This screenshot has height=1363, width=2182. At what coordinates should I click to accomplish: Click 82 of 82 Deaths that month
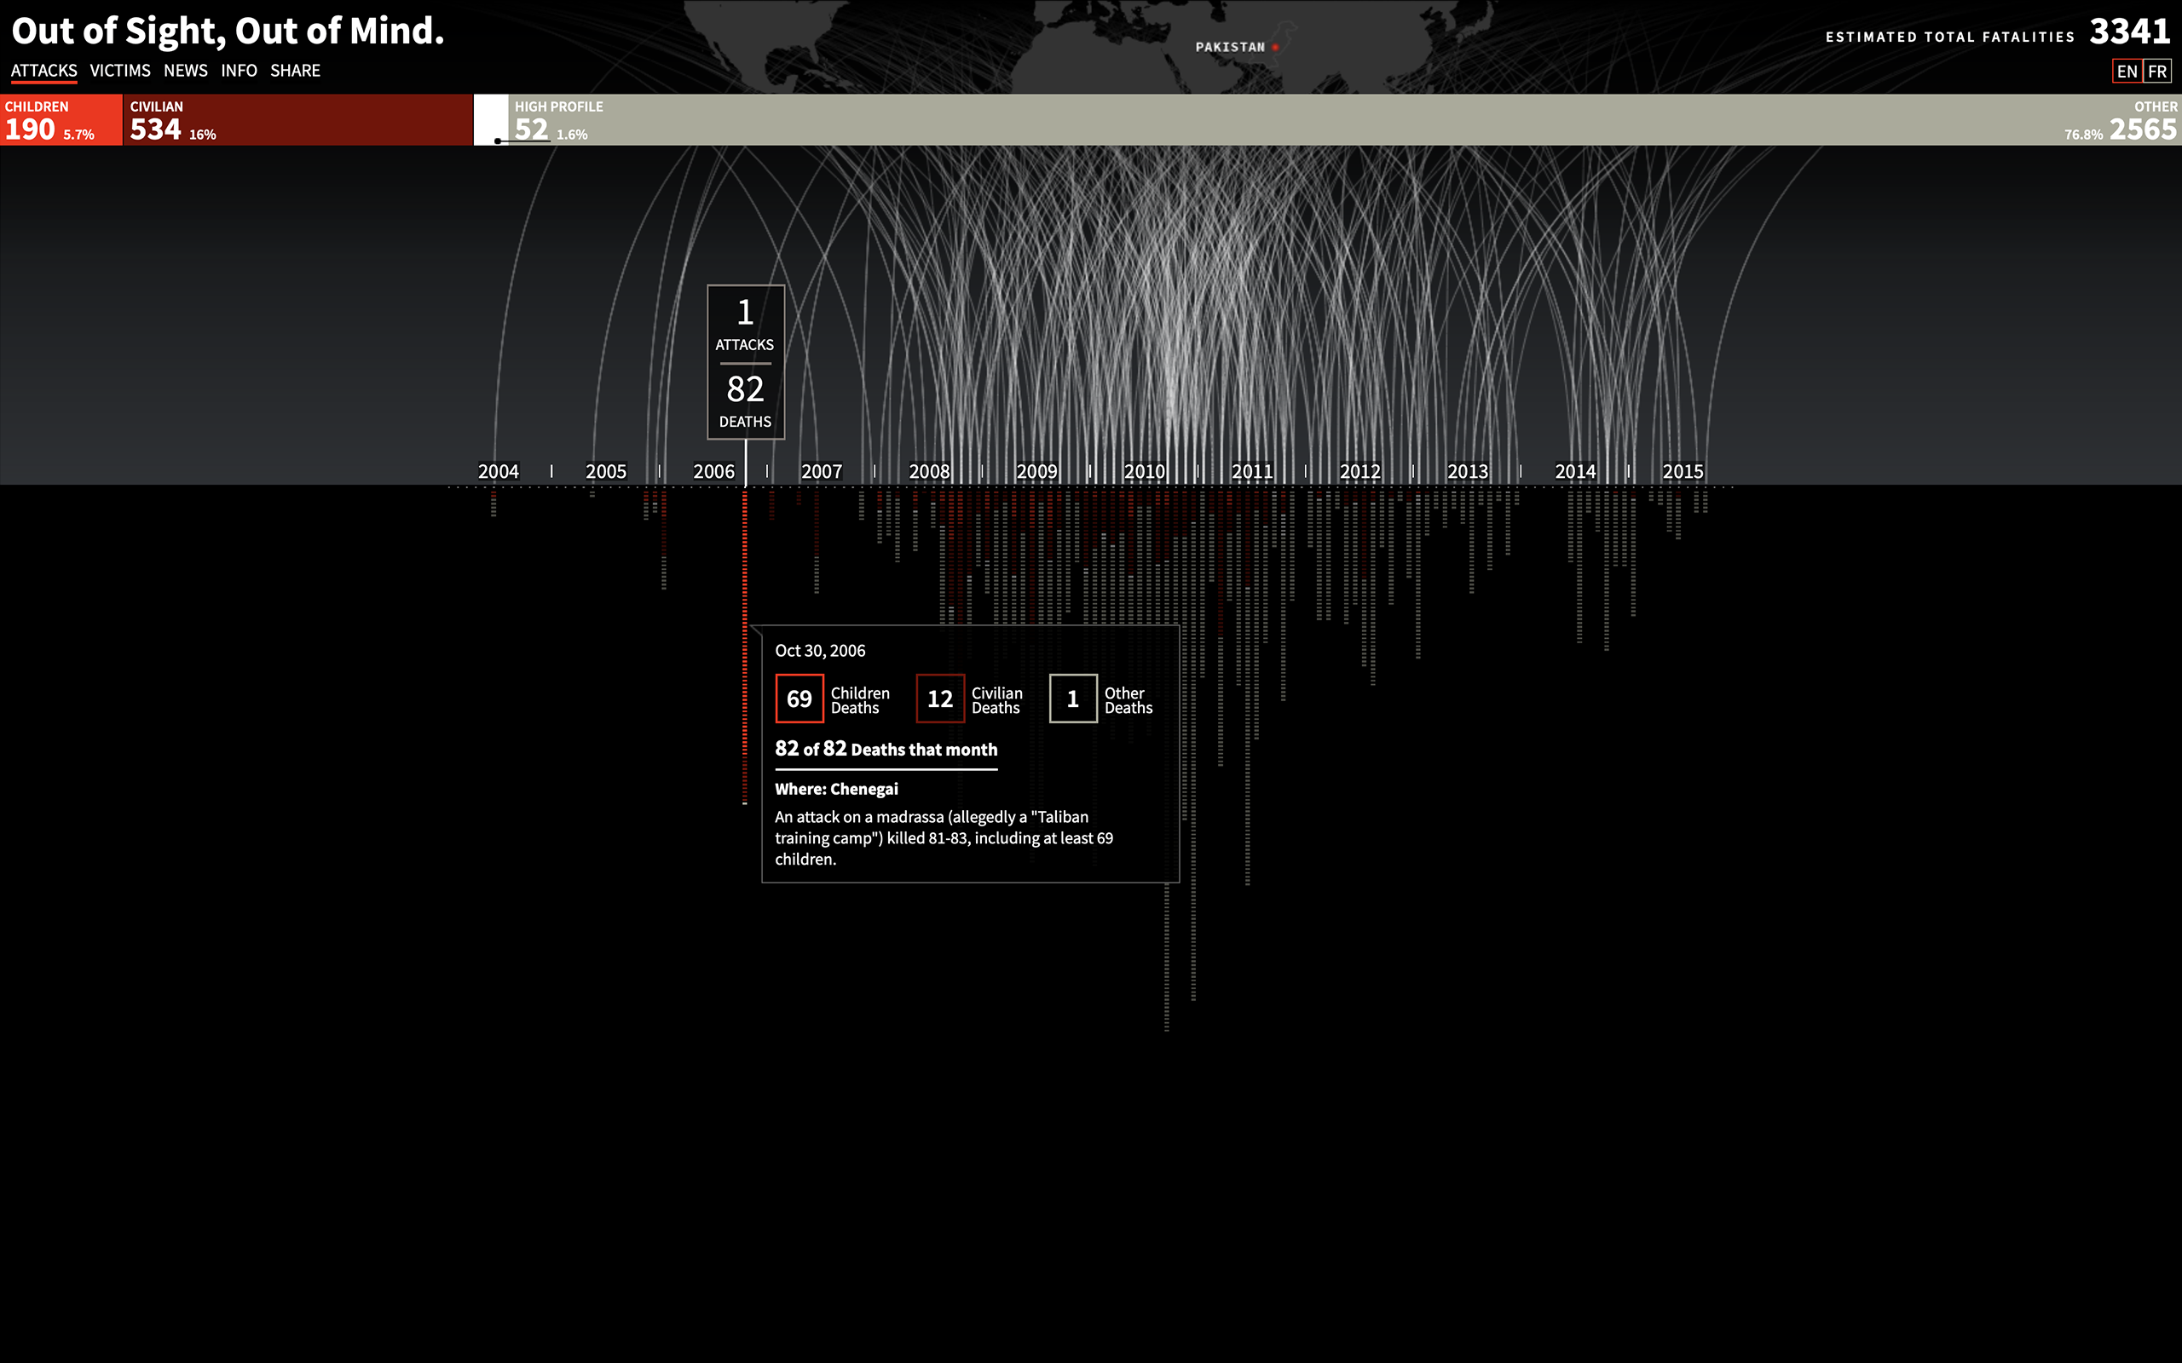(886, 749)
